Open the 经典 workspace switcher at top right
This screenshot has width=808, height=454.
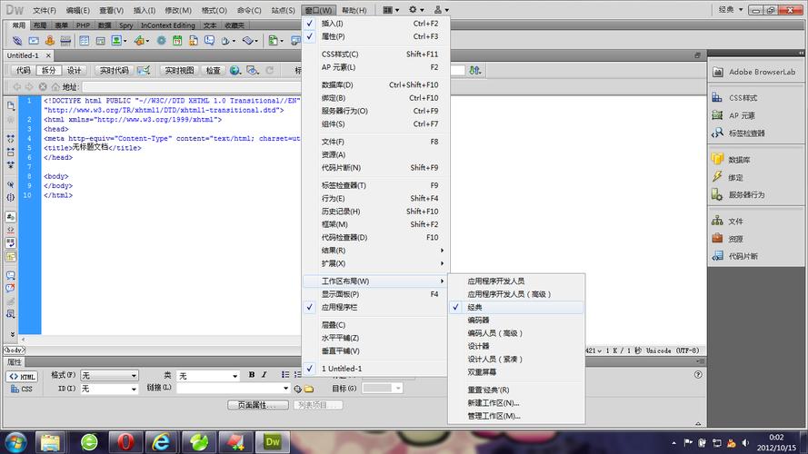[730, 9]
